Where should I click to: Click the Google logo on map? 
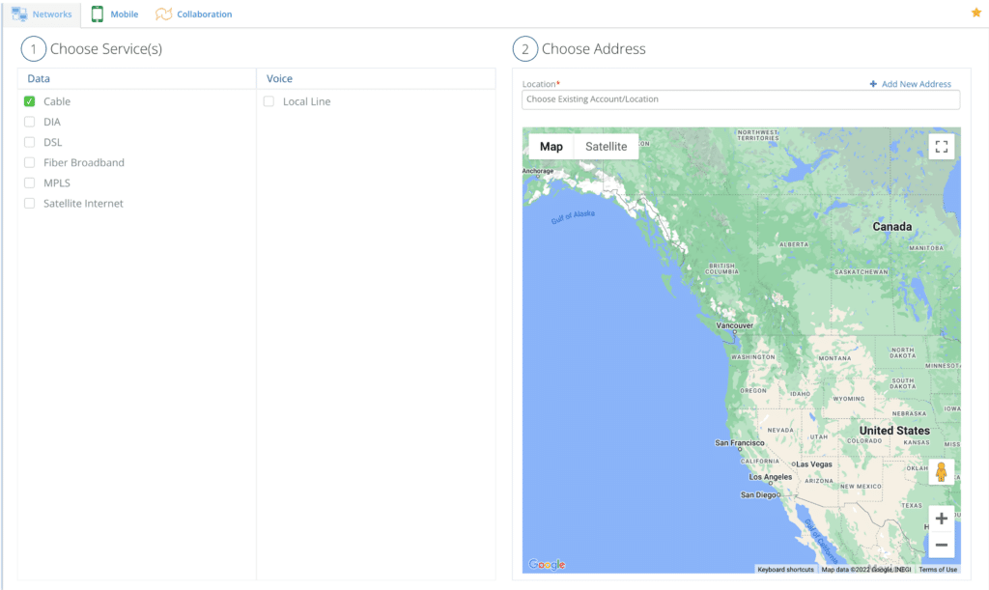click(547, 565)
